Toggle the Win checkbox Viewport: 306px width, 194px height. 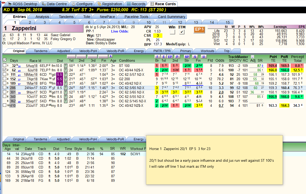point(172,32)
